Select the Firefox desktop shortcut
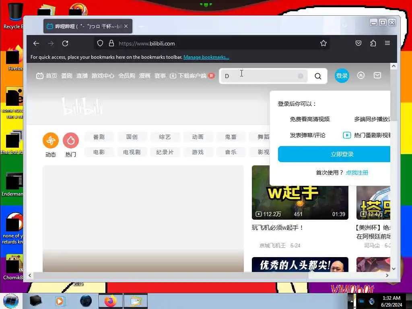412x309 pixels. (x=14, y=58)
